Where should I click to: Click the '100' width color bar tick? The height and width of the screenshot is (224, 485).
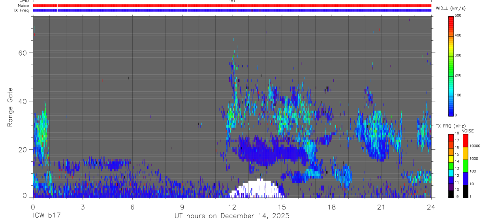click(x=458, y=95)
